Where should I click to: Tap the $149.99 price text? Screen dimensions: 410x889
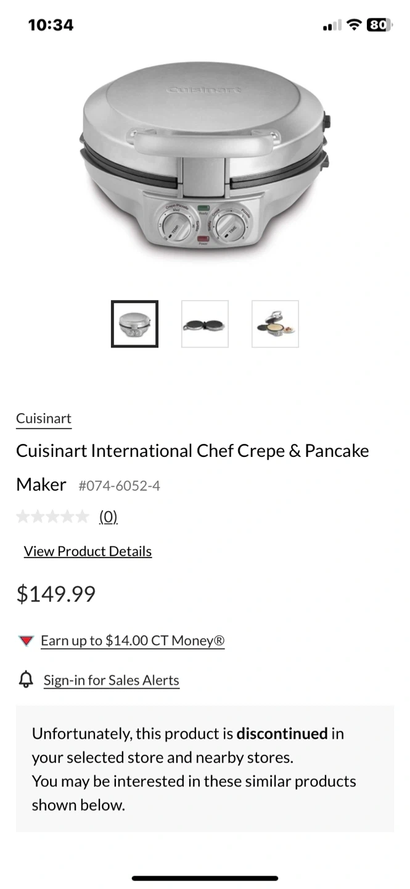pos(56,594)
